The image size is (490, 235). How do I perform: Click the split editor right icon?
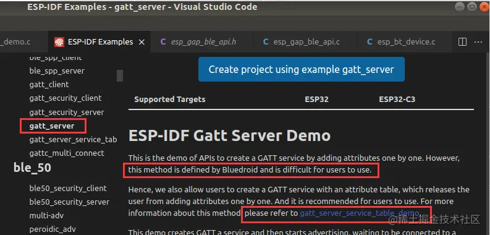[462, 41]
